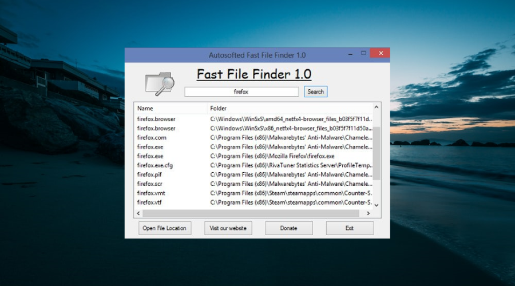Open the Visit our website button

pos(228,228)
